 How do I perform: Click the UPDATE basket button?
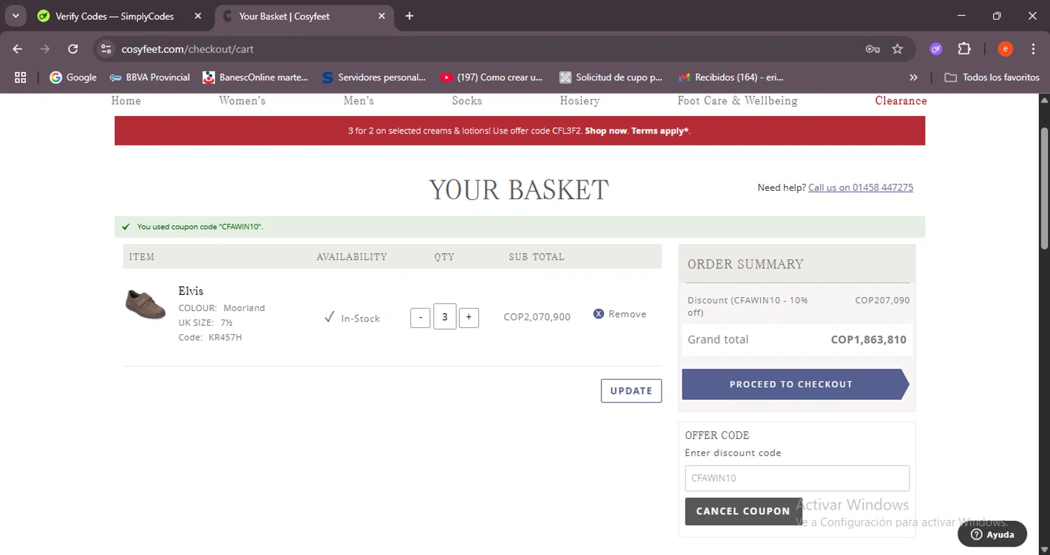click(x=631, y=391)
